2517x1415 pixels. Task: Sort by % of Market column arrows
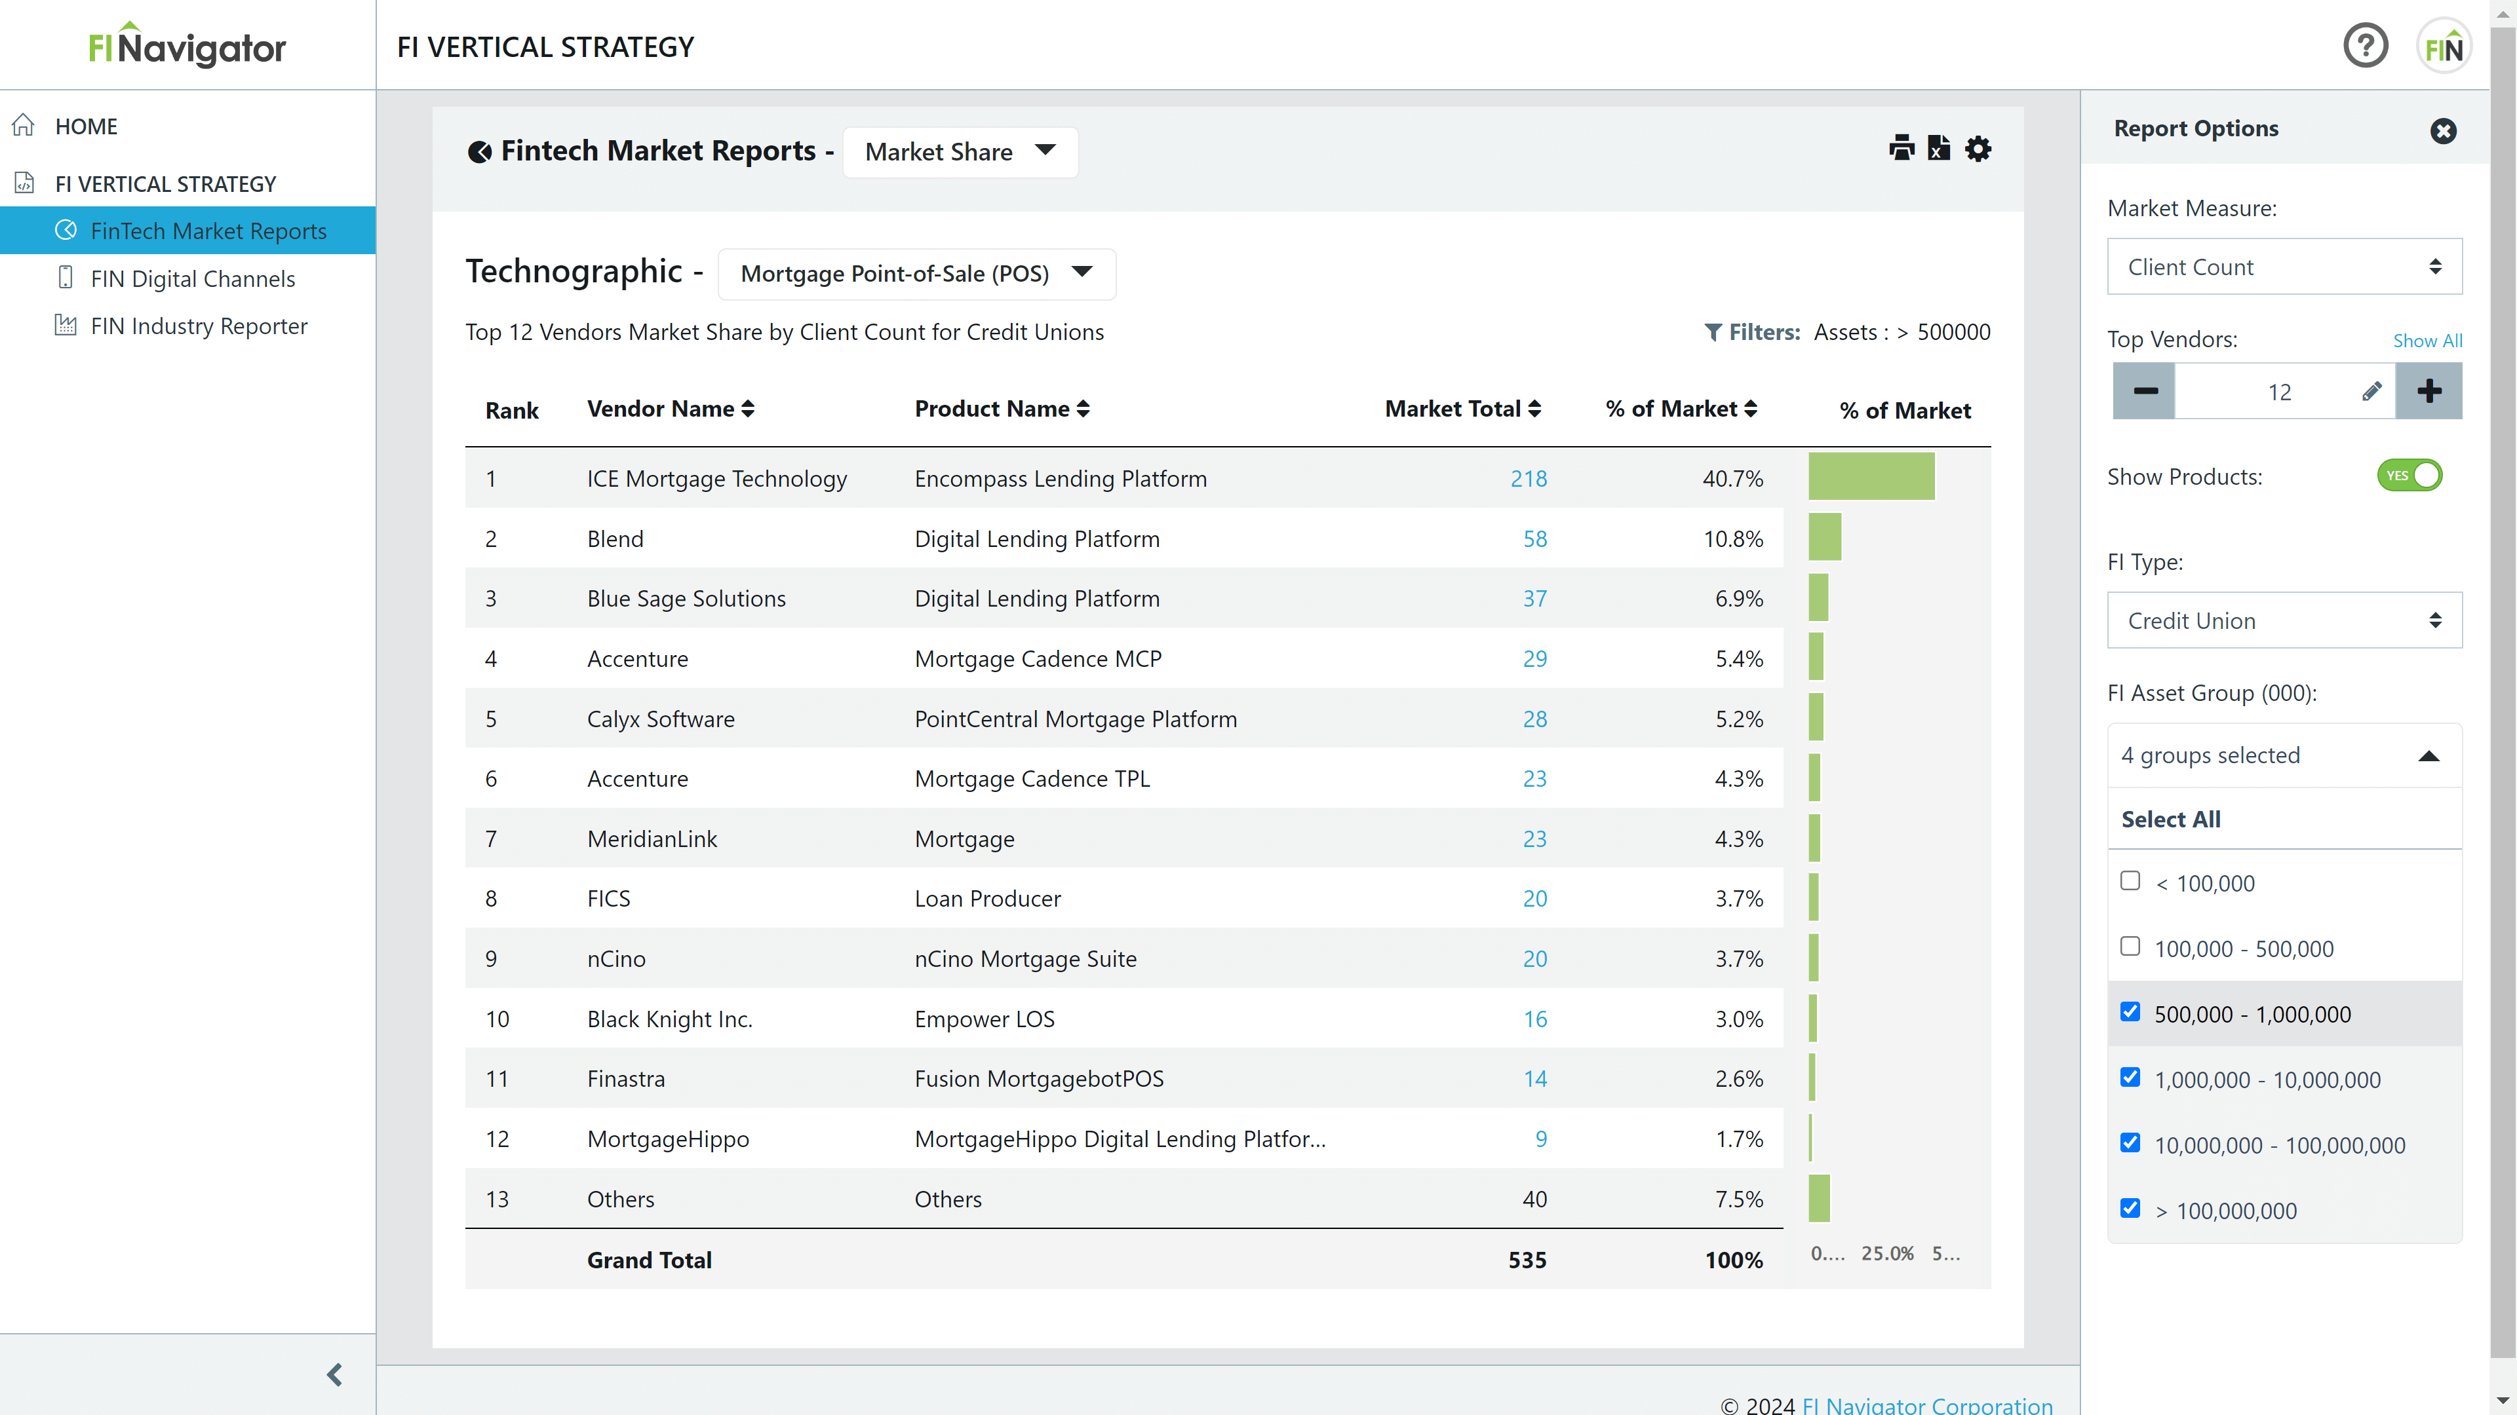click(1750, 409)
